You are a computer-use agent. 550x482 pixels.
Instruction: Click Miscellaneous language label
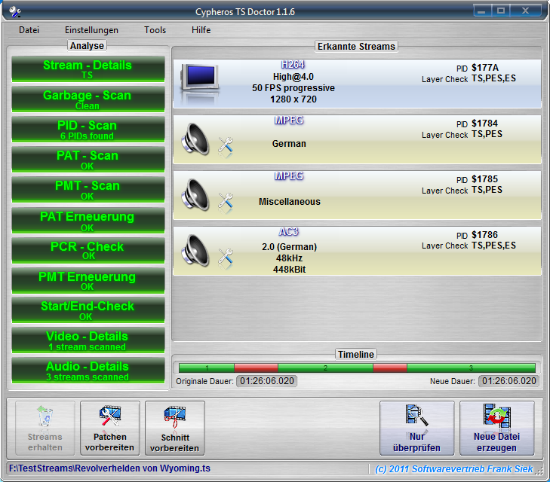(290, 202)
